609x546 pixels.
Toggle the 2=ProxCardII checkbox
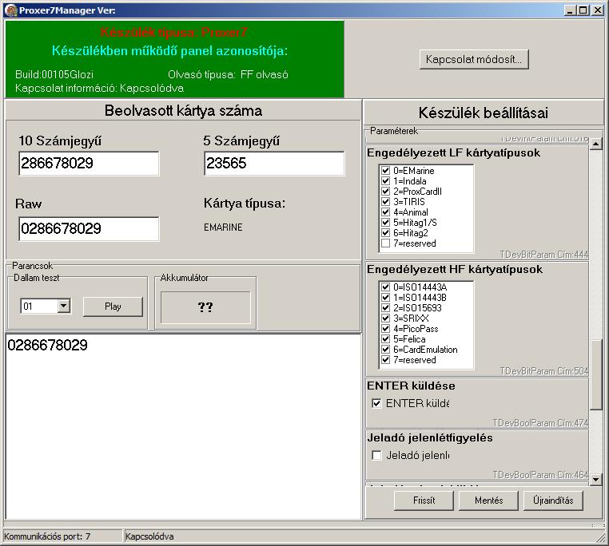point(385,192)
